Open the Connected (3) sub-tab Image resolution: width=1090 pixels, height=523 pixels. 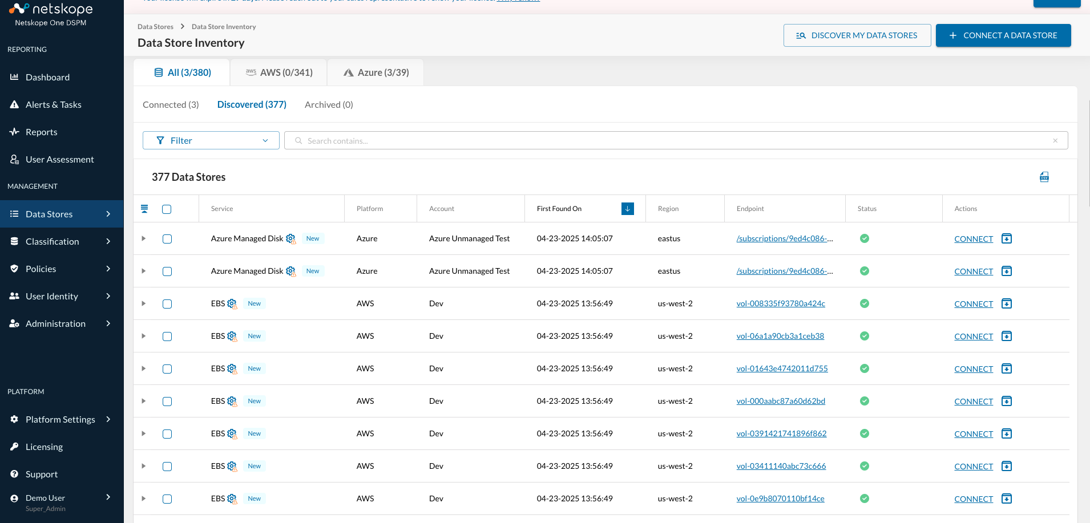tap(171, 104)
